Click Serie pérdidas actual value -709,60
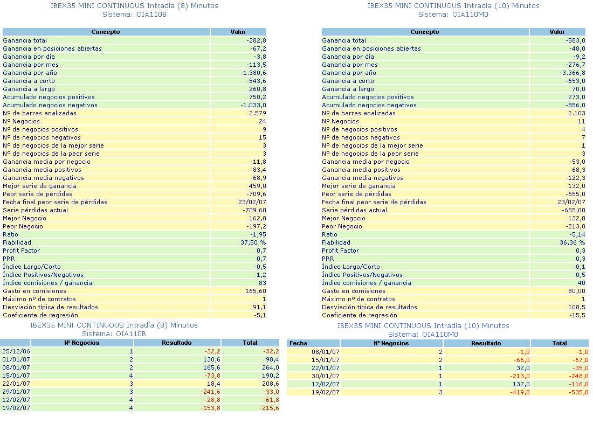Viewport: 593px width, 431px height. pos(254,210)
